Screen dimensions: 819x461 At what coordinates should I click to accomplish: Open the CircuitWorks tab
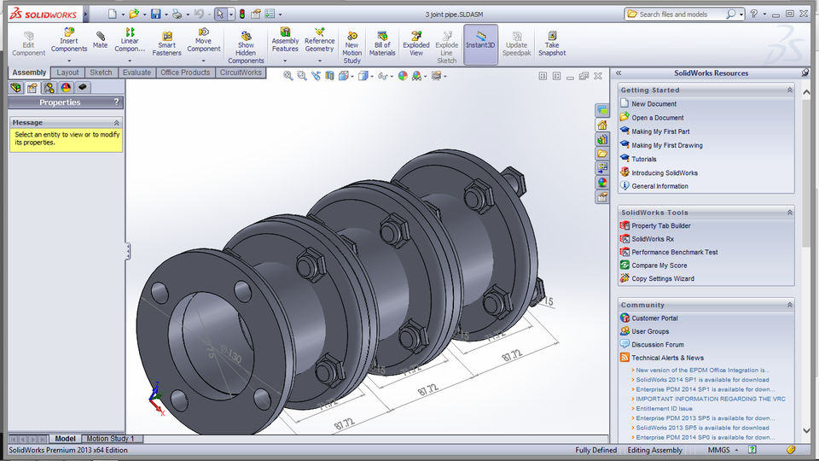click(x=241, y=73)
